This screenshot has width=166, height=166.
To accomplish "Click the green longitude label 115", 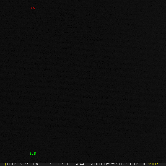I will click(33, 154).
